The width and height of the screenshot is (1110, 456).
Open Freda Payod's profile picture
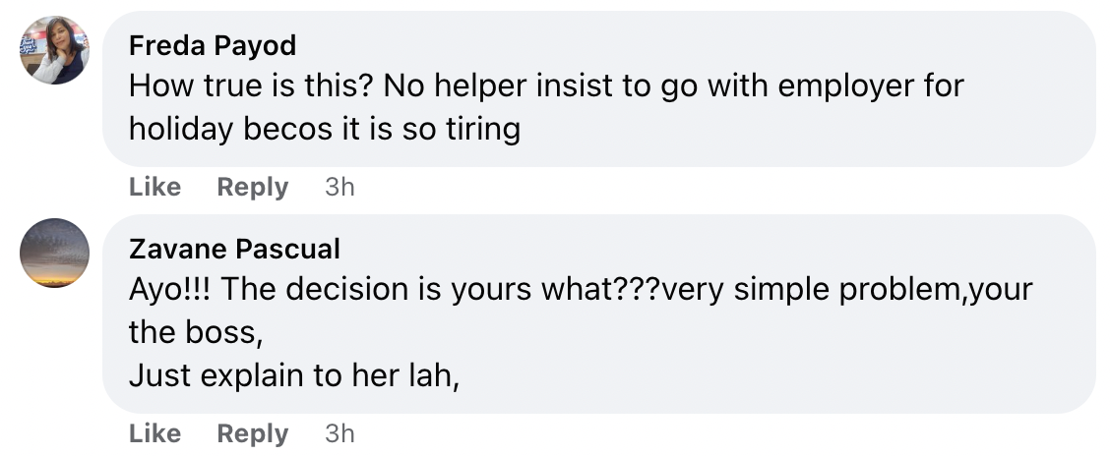54,49
